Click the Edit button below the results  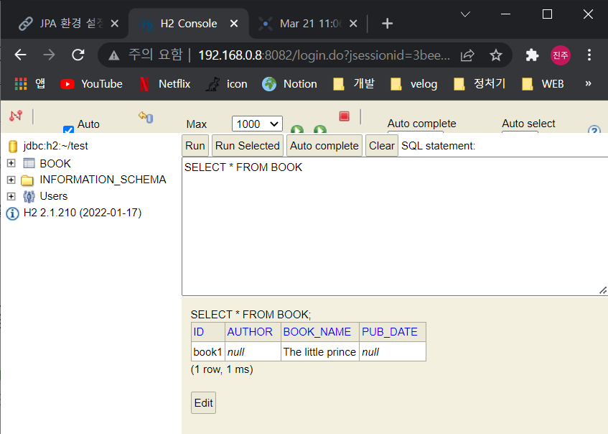coord(203,402)
